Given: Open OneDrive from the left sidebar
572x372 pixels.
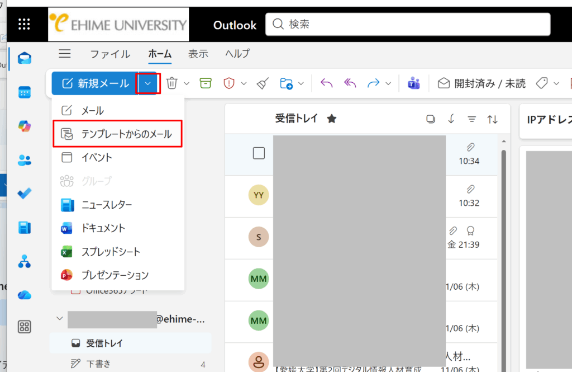Looking at the screenshot, I should [25, 295].
